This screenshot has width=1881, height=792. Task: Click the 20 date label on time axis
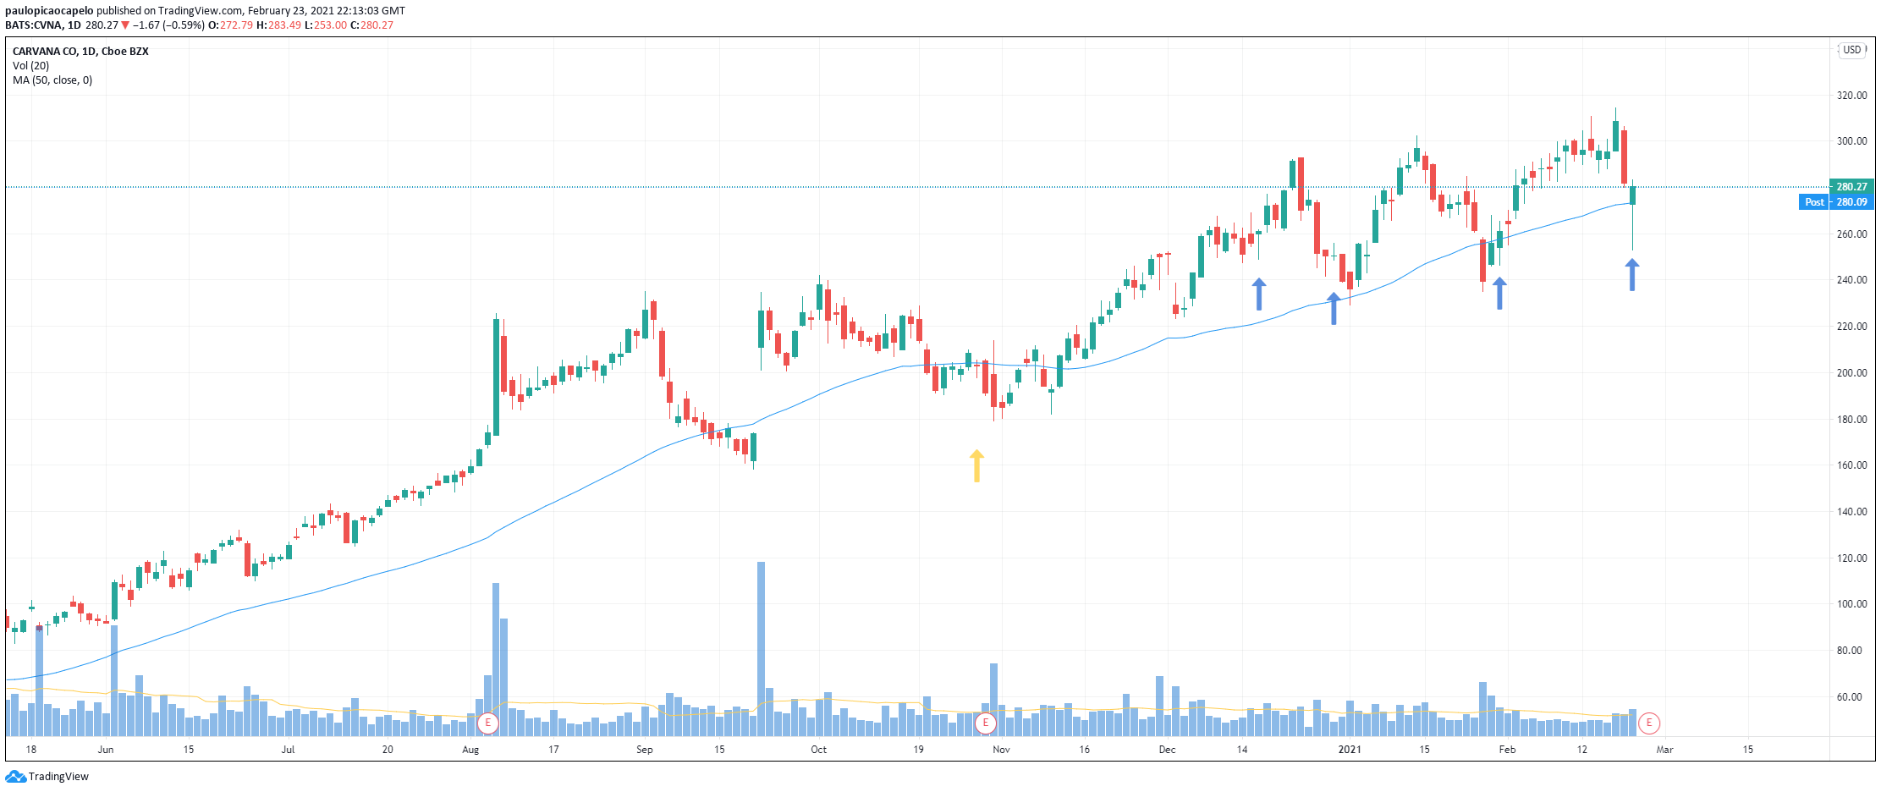(x=388, y=750)
